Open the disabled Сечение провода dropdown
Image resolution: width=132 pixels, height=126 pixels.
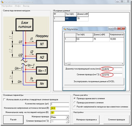click(x=67, y=121)
